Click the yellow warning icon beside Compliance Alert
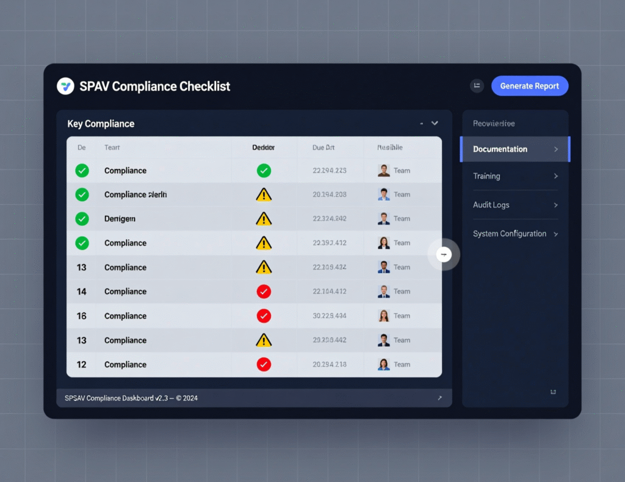 [x=264, y=194]
